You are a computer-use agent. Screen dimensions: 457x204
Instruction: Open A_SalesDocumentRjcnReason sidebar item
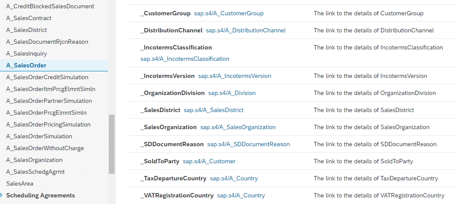pyautogui.click(x=47, y=42)
